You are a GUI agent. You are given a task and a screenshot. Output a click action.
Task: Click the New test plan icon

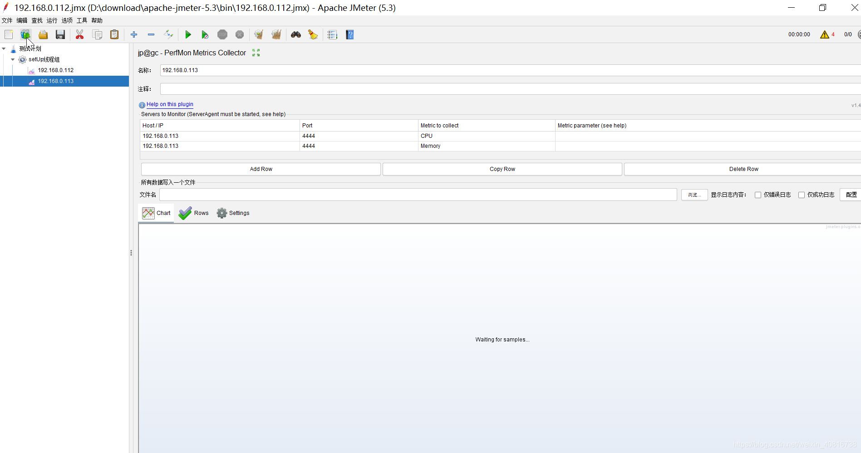tap(9, 34)
